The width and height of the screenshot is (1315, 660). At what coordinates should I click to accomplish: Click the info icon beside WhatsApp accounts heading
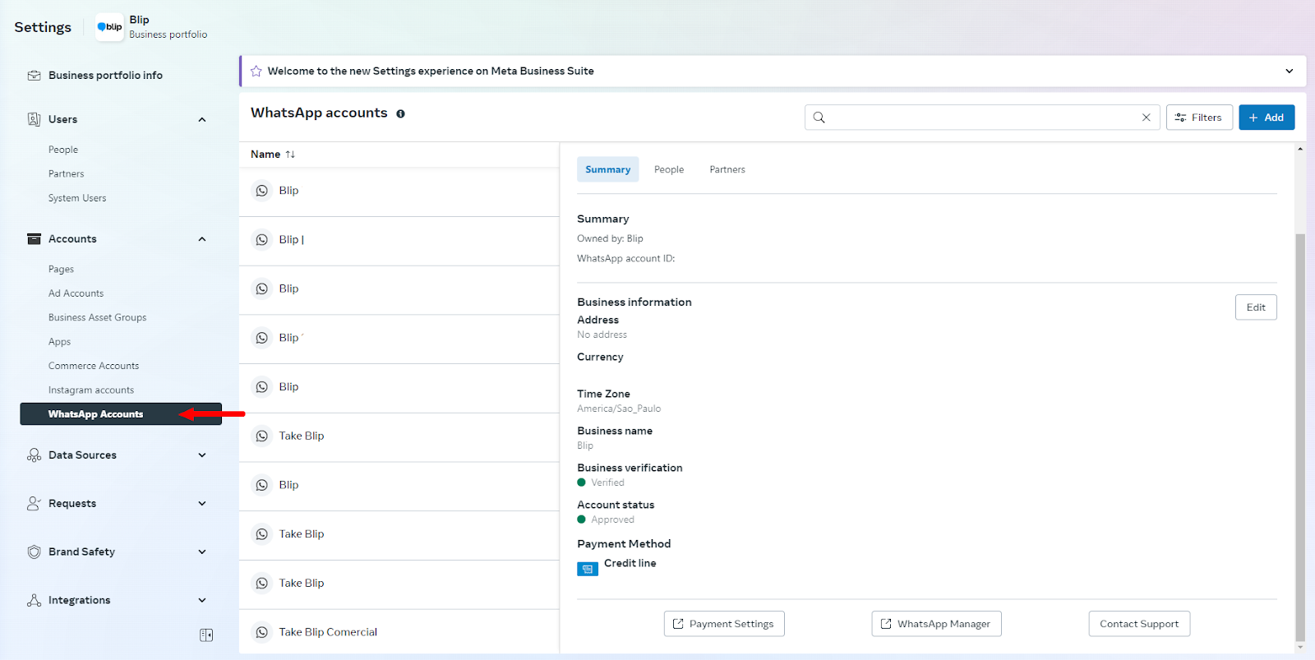(400, 114)
